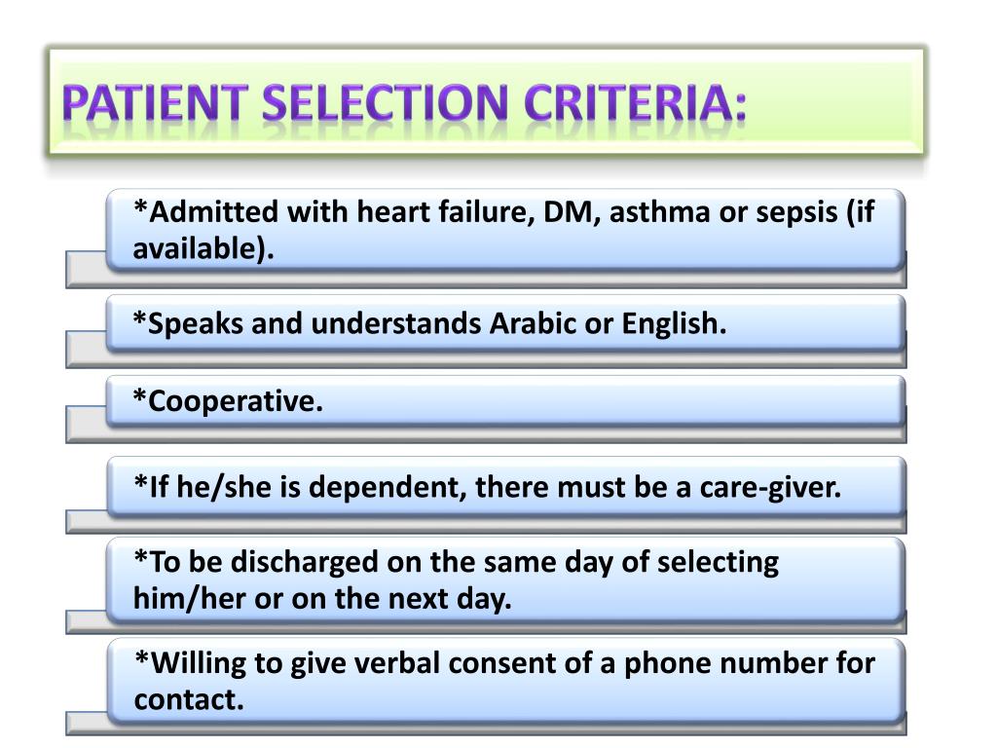
Task: Select the 'Admitted with heart failure' criteria box
Action: [x=505, y=230]
